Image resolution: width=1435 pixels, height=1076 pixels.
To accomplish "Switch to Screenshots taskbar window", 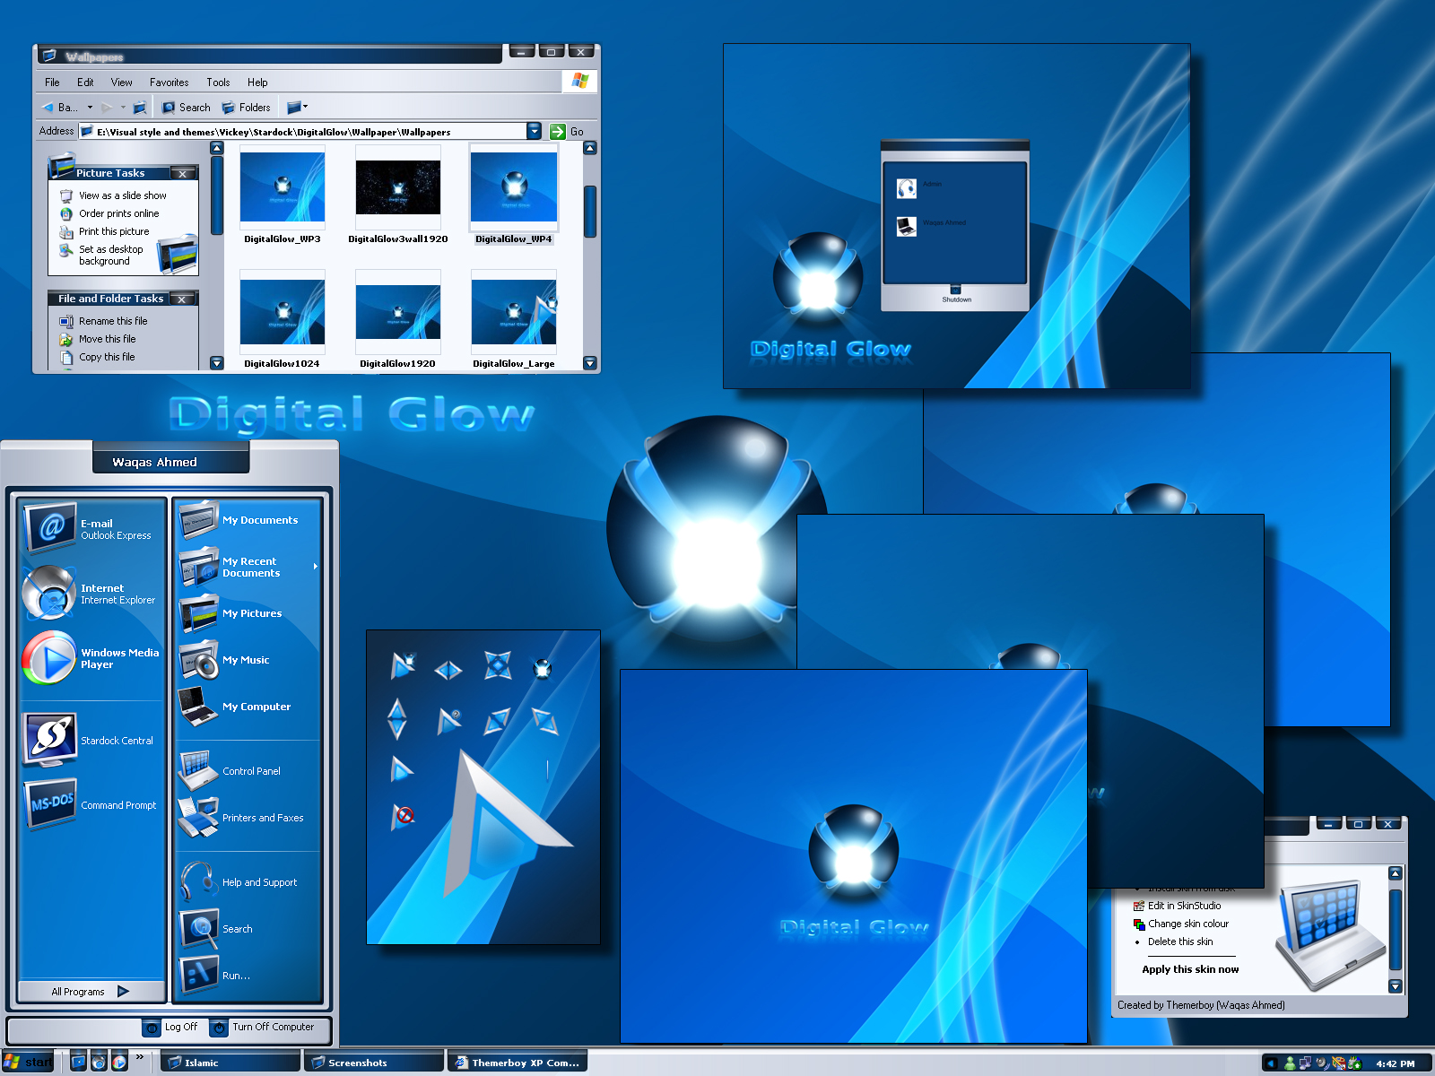I will click(375, 1063).
